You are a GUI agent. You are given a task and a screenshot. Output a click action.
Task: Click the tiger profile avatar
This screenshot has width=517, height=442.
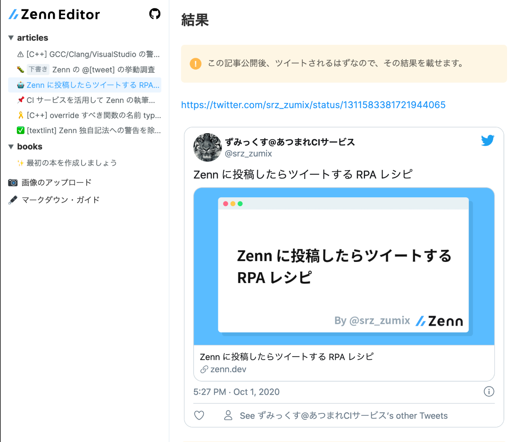(208, 147)
